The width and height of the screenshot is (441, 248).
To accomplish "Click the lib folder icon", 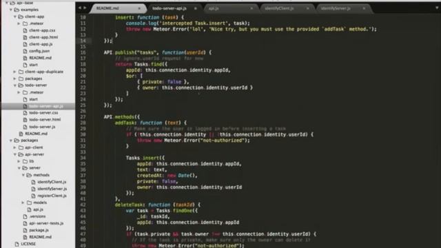I will coord(25,161).
